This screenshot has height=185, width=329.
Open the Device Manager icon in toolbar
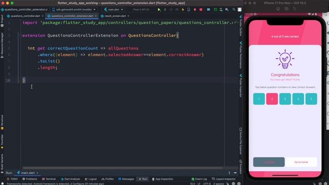click(x=221, y=10)
